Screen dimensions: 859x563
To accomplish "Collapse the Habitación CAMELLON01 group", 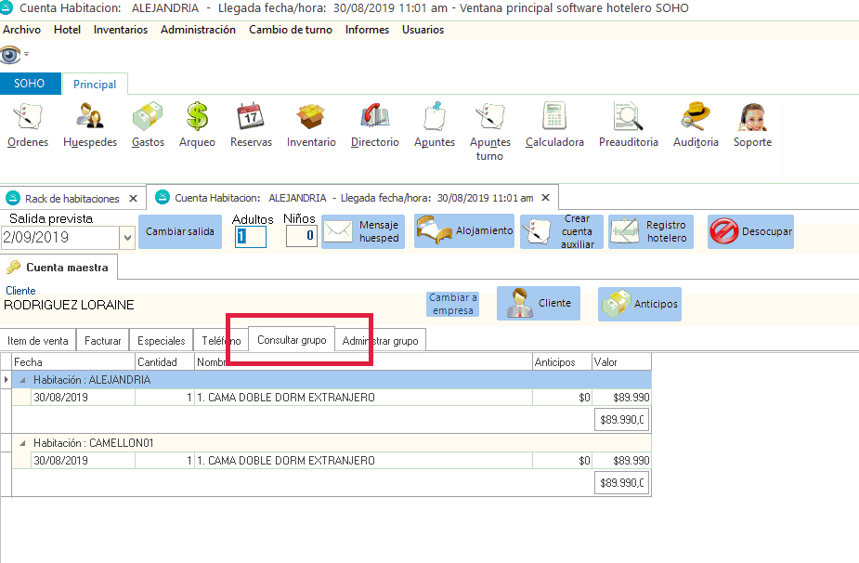I will pos(22,443).
